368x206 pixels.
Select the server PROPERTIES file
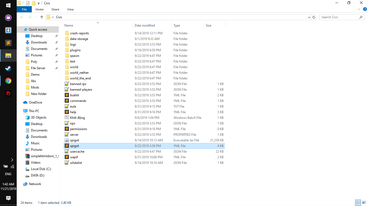[x=144, y=135]
